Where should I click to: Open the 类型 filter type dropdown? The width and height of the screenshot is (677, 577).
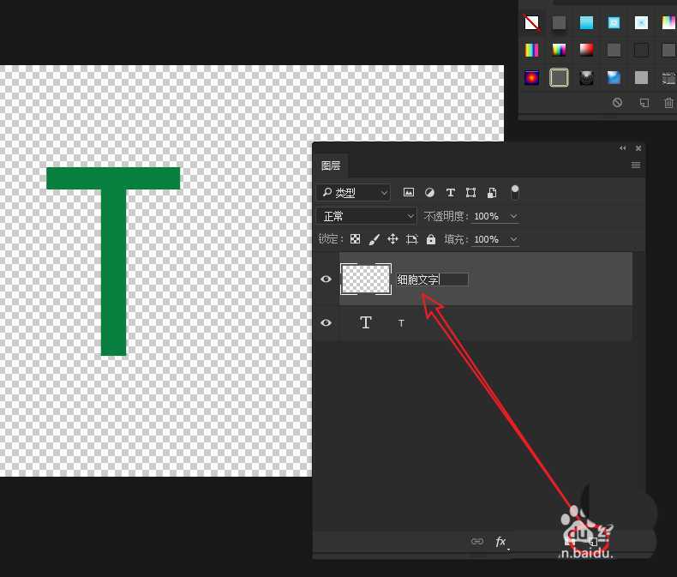coord(352,193)
